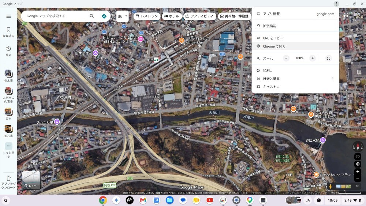This screenshot has width=366, height=206.
Task: Click the my-location target button
Action: click(x=358, y=164)
